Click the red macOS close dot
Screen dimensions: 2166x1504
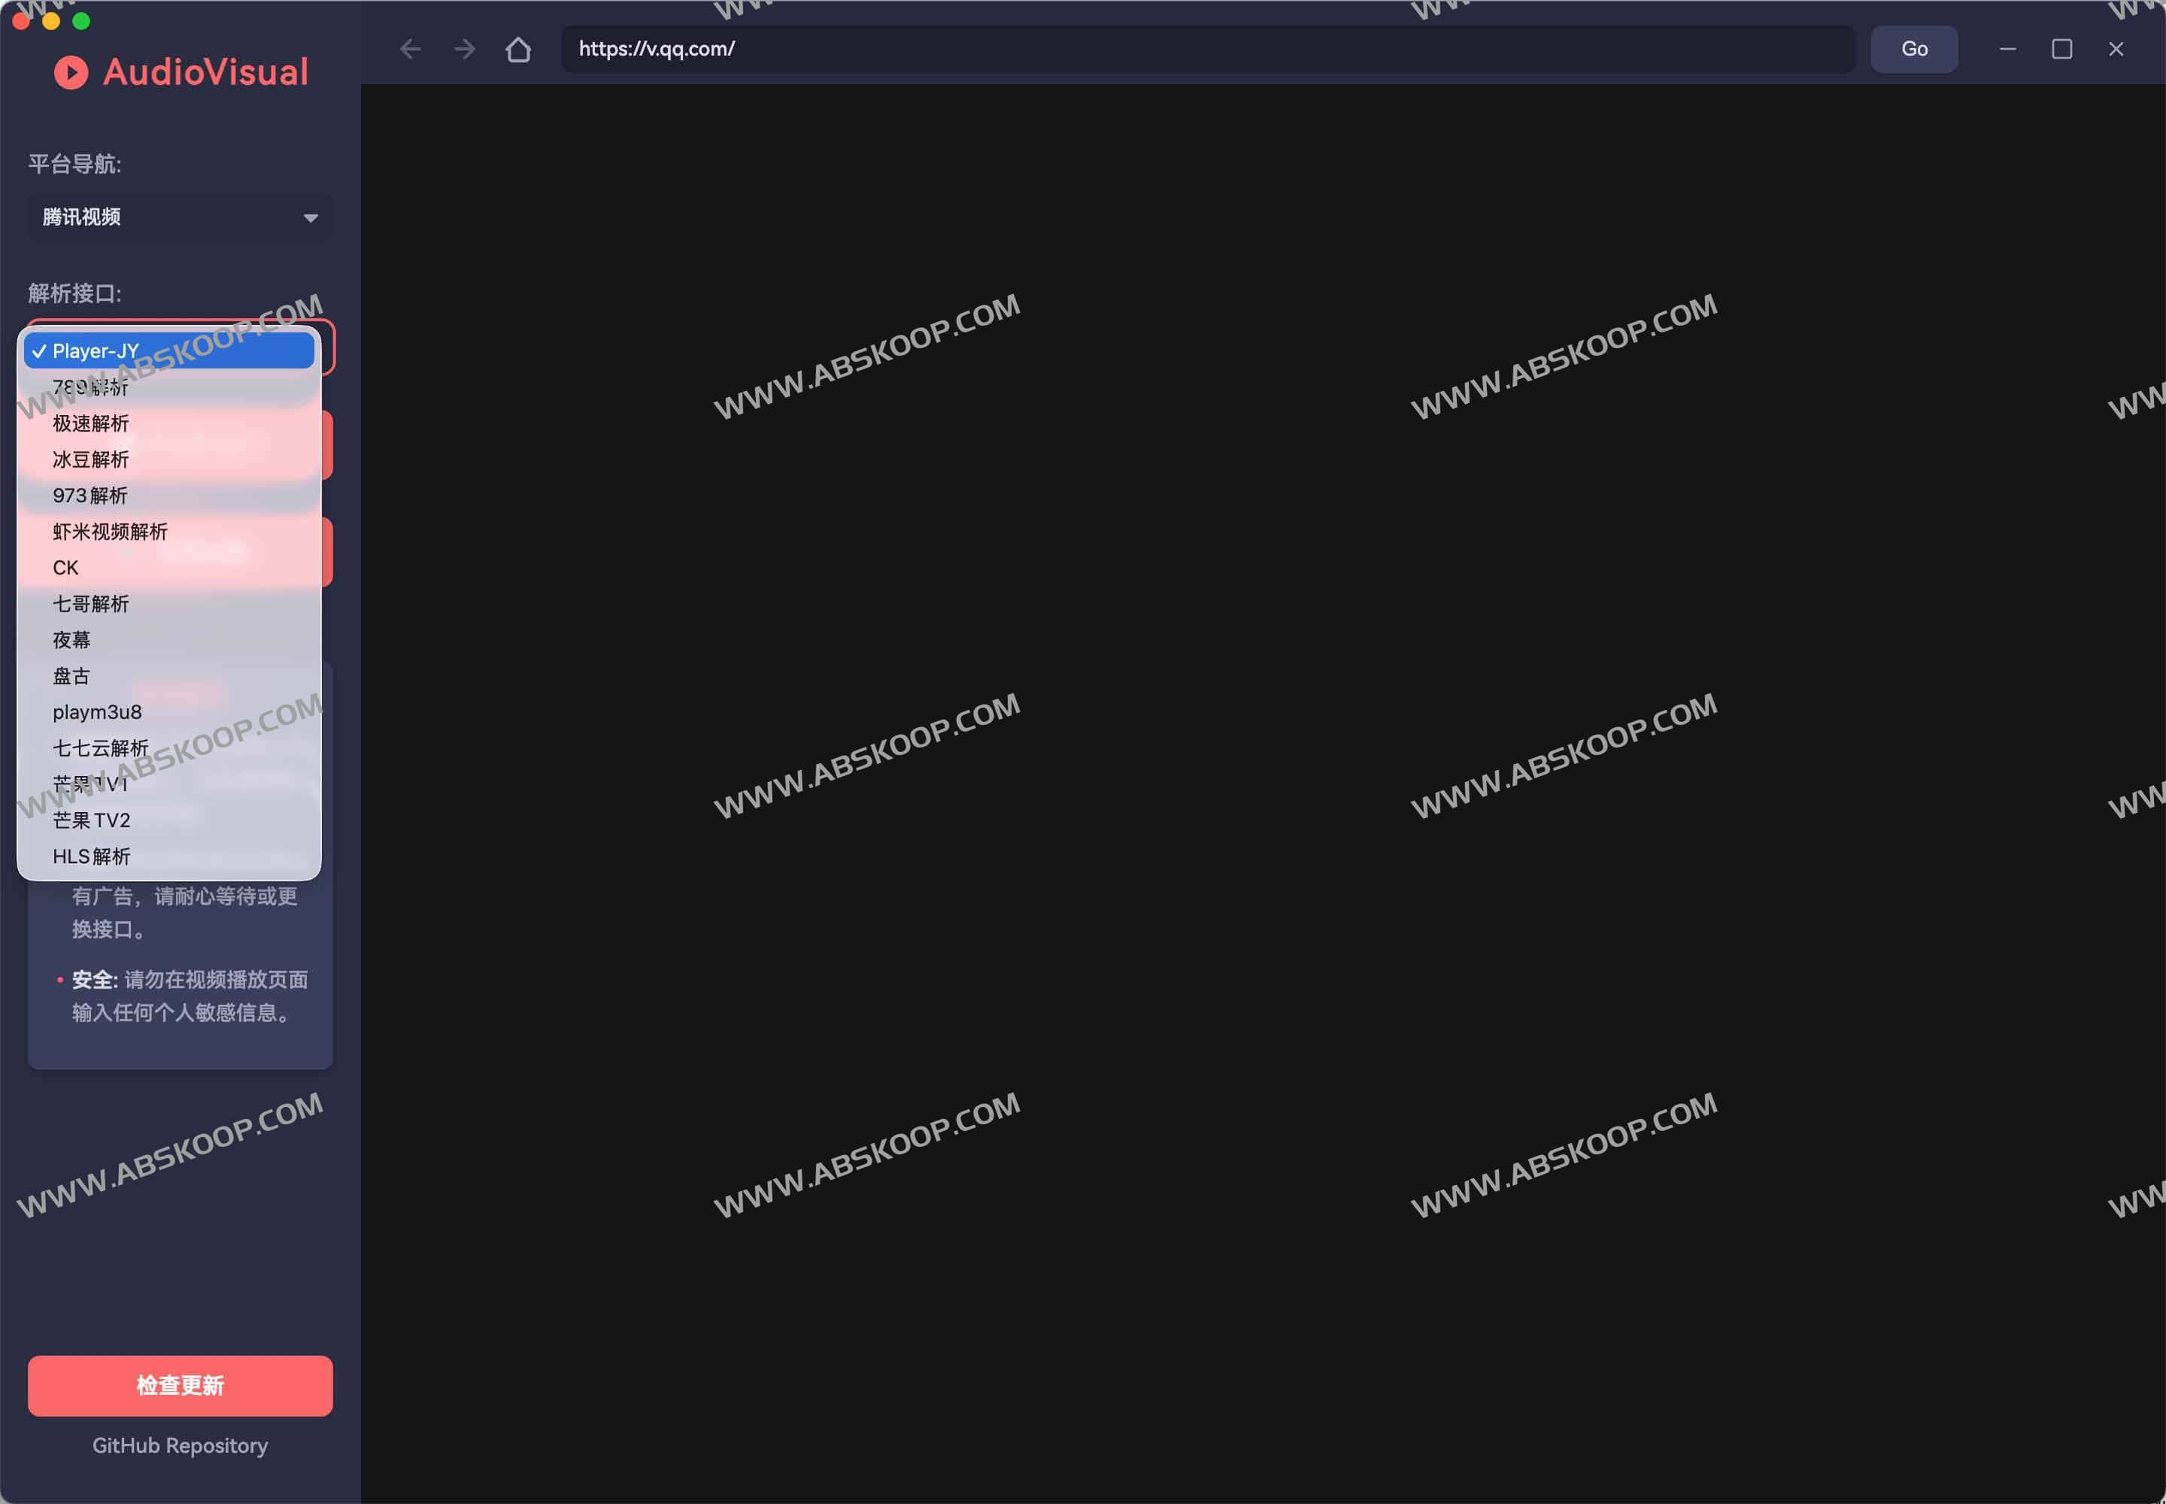click(x=21, y=21)
